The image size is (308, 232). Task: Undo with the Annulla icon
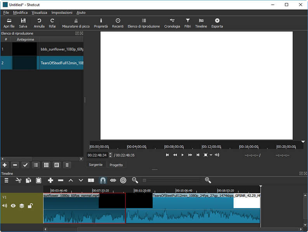coord(39,23)
